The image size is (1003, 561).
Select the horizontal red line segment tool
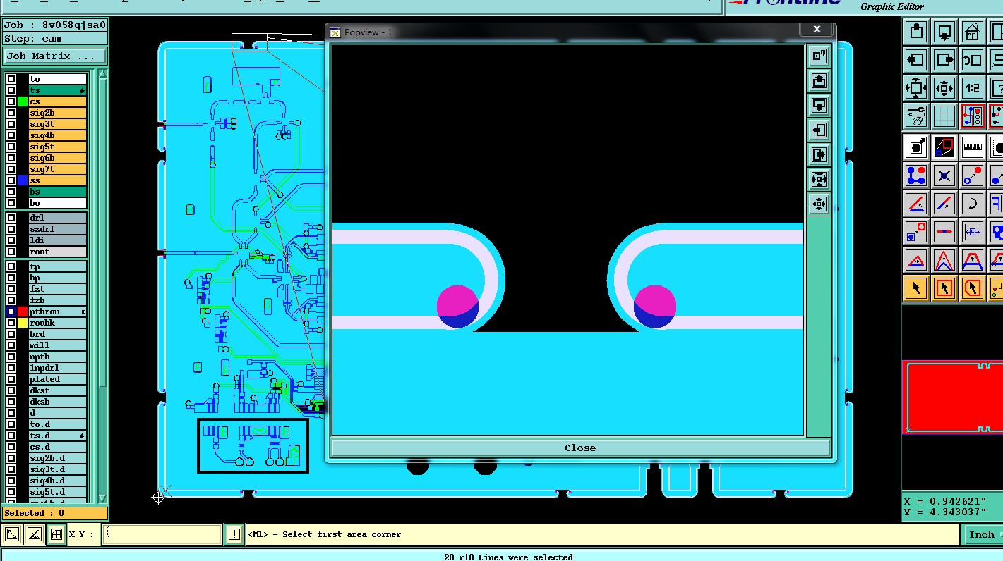click(x=944, y=232)
